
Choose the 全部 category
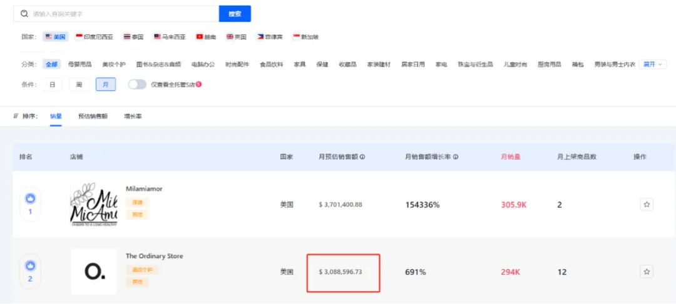point(52,64)
